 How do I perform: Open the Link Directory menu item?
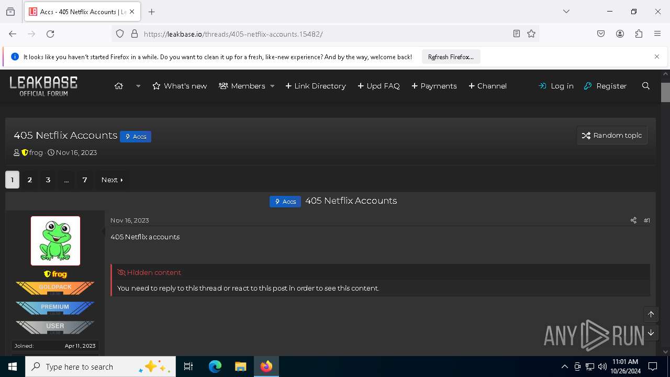[x=316, y=86]
